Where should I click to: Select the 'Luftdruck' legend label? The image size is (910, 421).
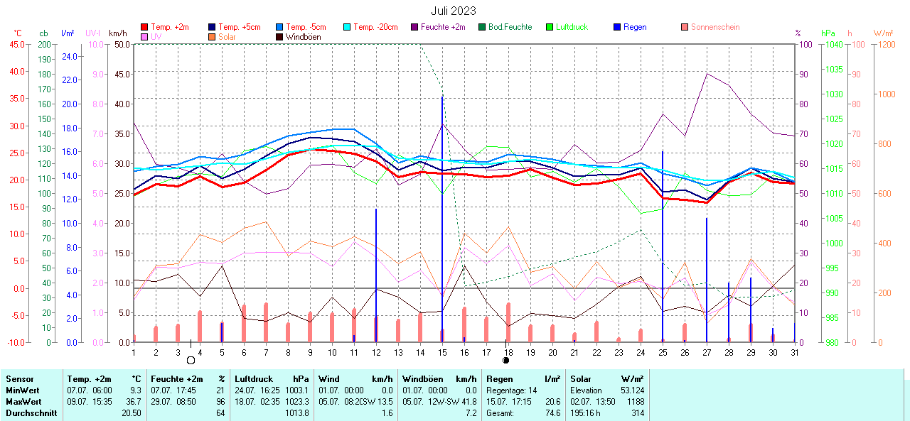572,27
